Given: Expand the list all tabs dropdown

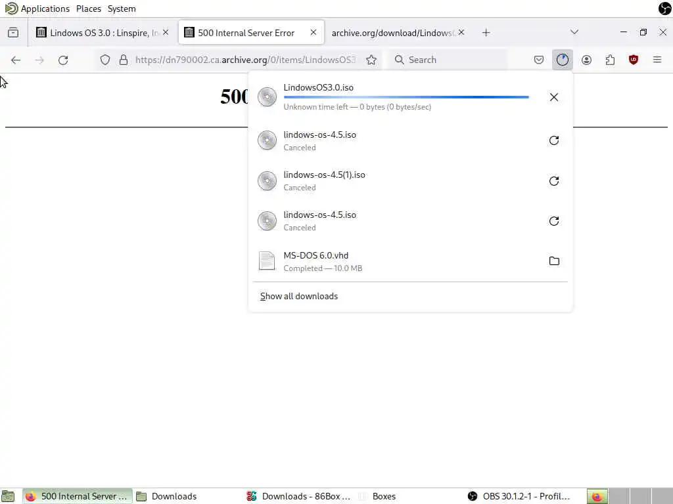Looking at the screenshot, I should tap(574, 32).
